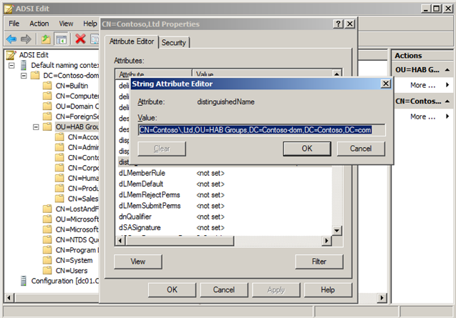The height and width of the screenshot is (318, 456).
Task: Select the dLMemSubmitPerms attribute row
Action: tap(224, 206)
